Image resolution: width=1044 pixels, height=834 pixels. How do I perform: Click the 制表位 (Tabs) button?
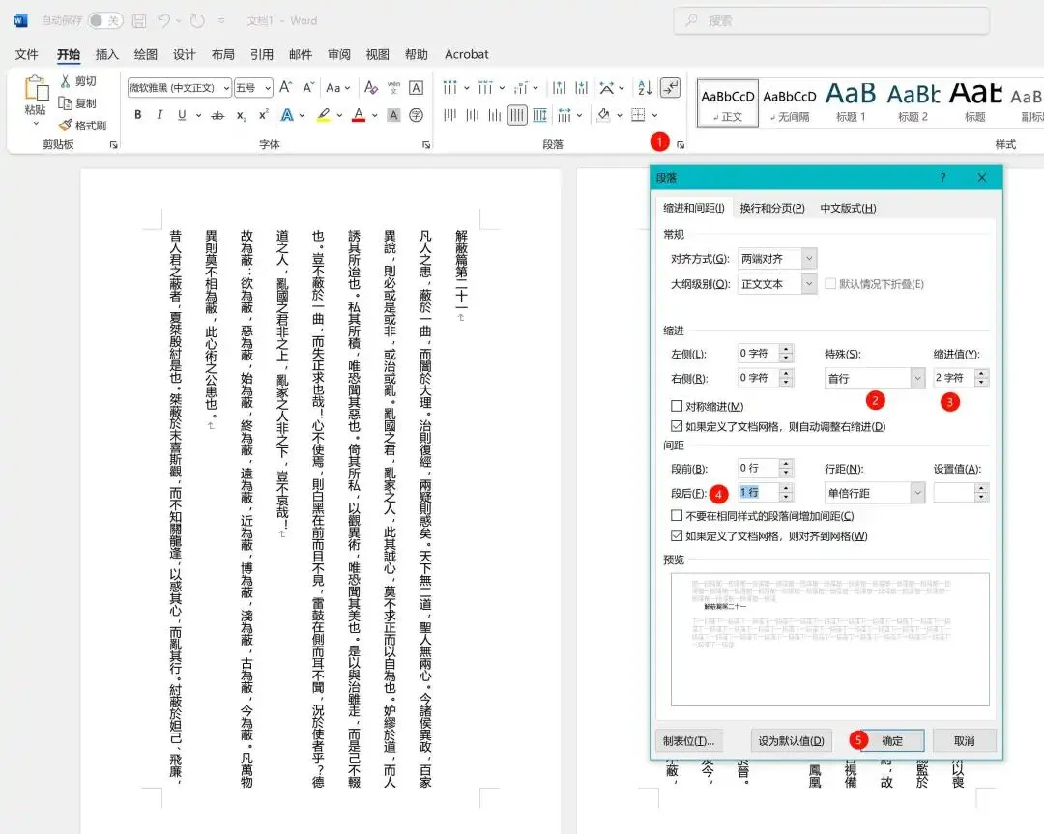click(x=689, y=741)
